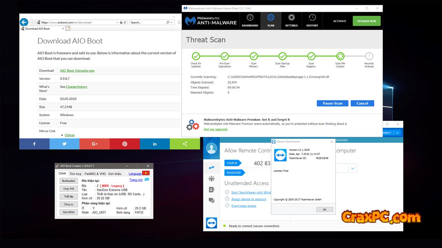
Task: Select the Chính tab in AIO Boot Creator
Action: [x=62, y=174]
